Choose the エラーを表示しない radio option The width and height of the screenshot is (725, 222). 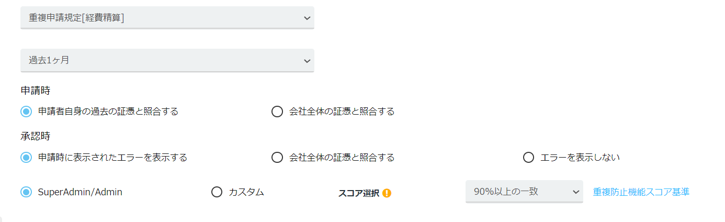(x=528, y=157)
